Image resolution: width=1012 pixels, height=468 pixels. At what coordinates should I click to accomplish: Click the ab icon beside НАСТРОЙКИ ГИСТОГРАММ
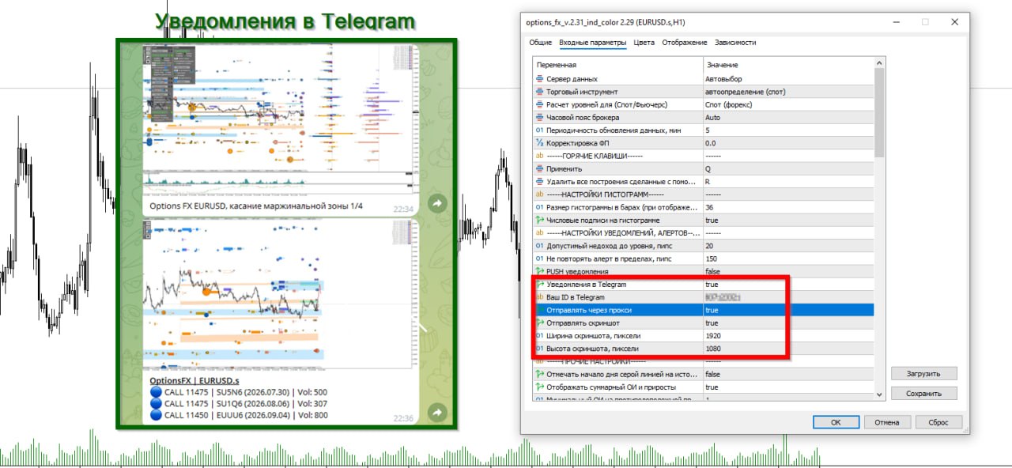pyautogui.click(x=540, y=194)
